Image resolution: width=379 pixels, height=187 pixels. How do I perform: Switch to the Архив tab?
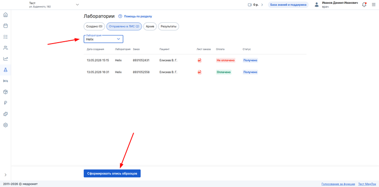coord(150,27)
